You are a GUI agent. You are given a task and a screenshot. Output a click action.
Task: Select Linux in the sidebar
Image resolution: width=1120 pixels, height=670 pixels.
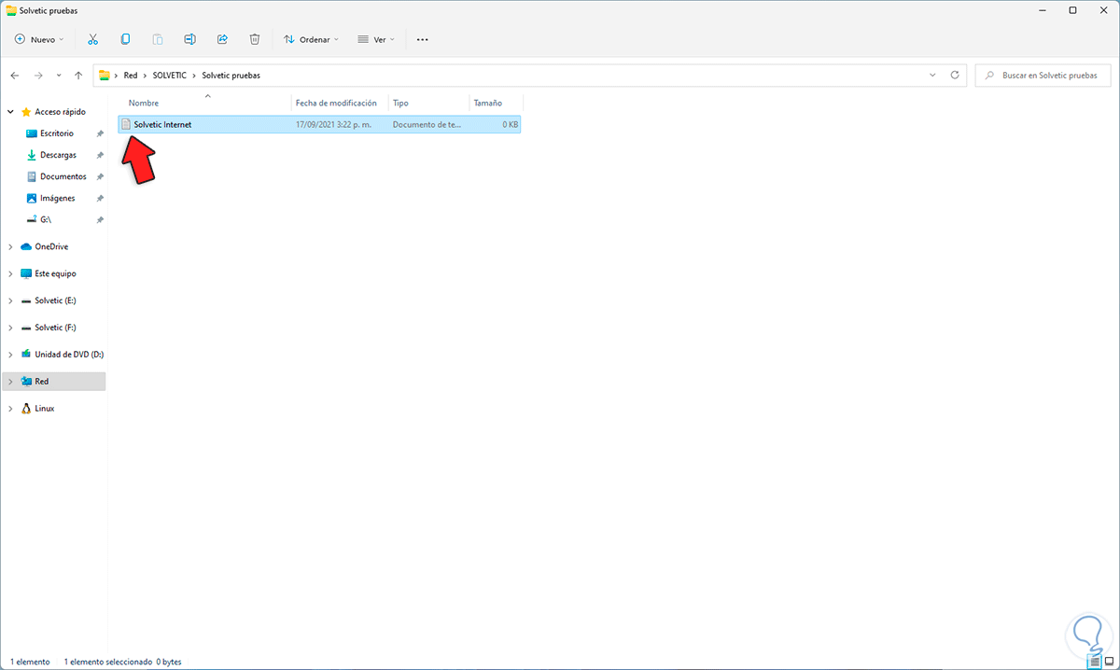[x=45, y=409]
